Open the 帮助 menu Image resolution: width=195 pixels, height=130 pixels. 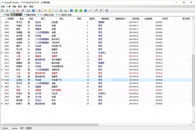point(31,6)
